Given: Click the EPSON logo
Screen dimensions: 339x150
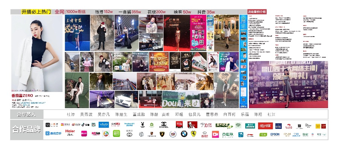Looking at the screenshot, I should click(x=275, y=135).
